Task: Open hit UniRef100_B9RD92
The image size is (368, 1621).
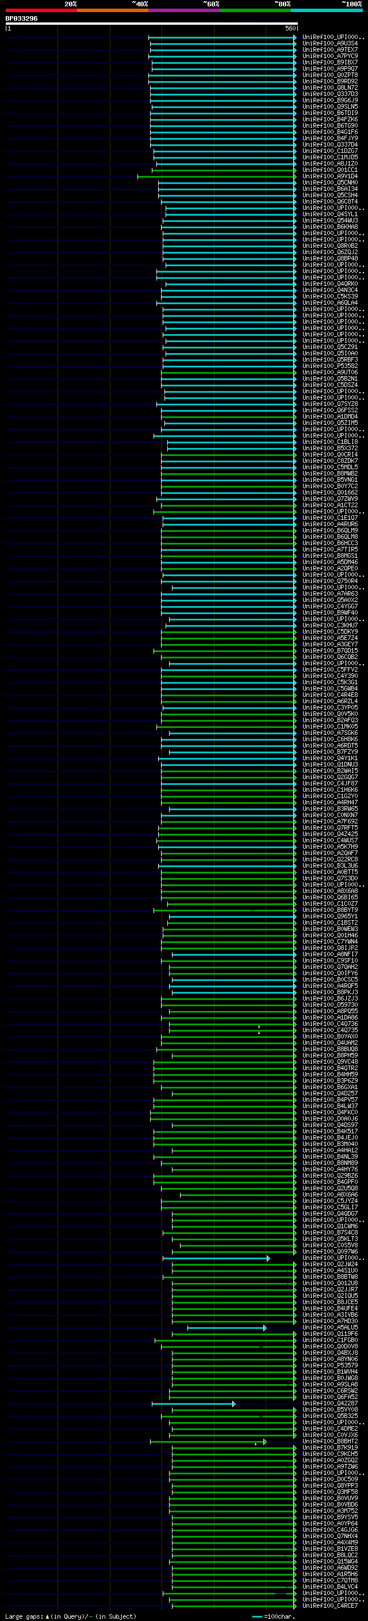Action: coord(330,82)
